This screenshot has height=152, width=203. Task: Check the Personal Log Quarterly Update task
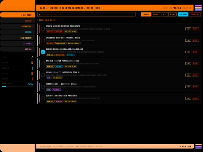[43, 87]
